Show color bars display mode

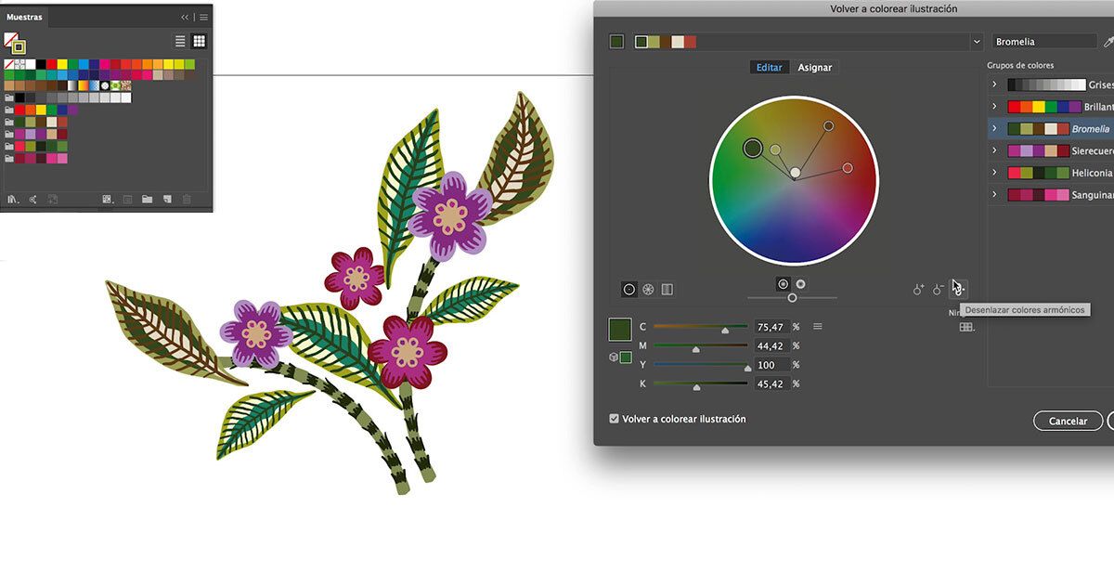point(667,290)
